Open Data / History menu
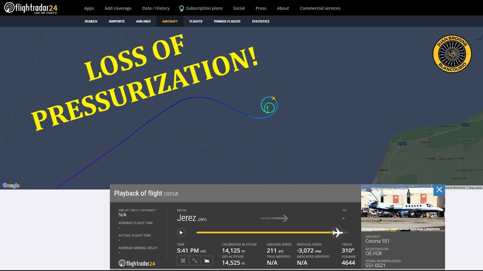 [x=156, y=8]
